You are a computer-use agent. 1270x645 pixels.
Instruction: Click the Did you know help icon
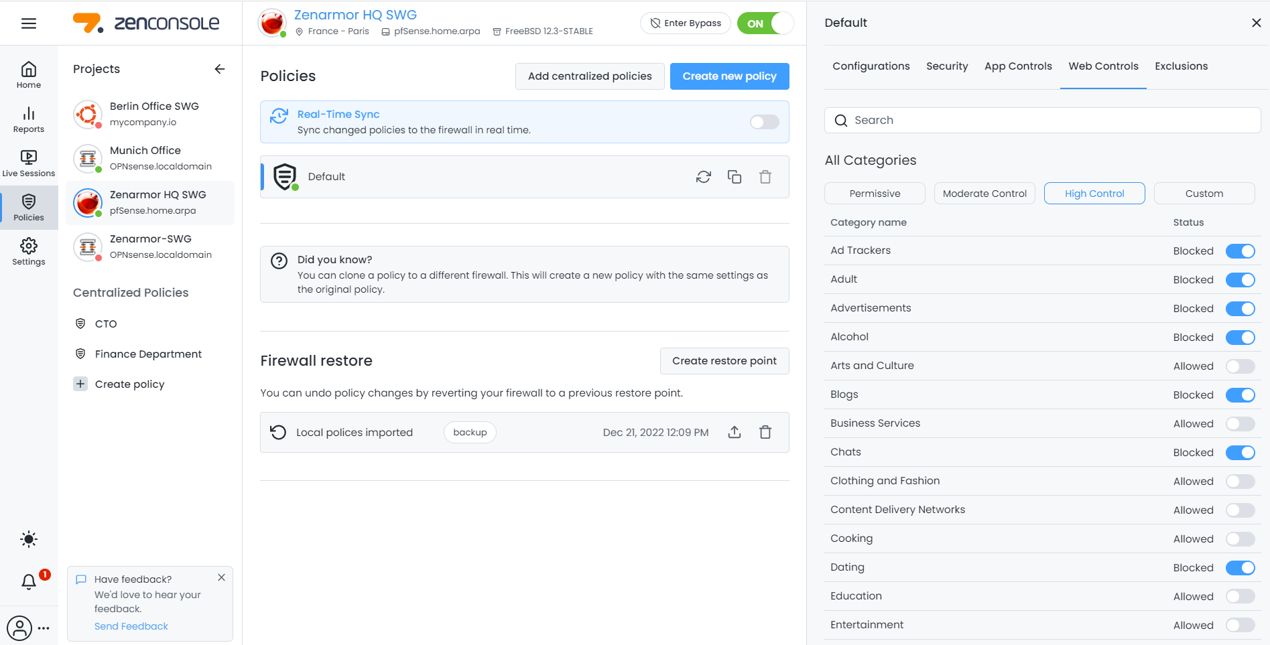coord(279,261)
